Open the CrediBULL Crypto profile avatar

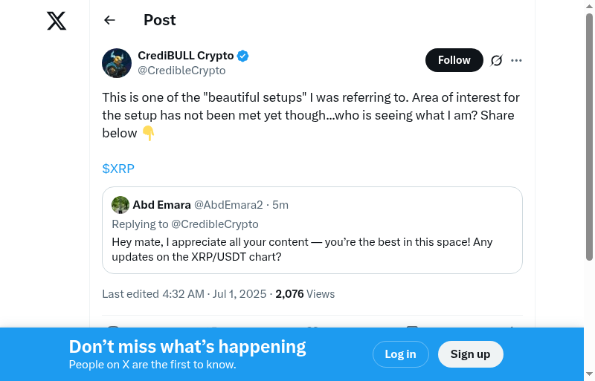[117, 63]
